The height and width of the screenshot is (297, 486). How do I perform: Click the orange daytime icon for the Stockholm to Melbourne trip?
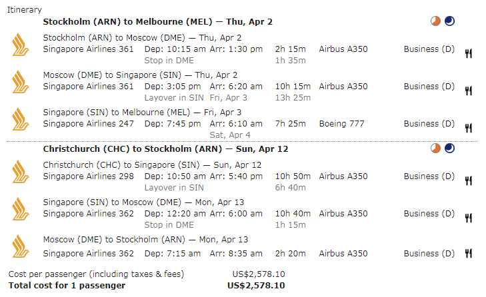[x=435, y=21]
